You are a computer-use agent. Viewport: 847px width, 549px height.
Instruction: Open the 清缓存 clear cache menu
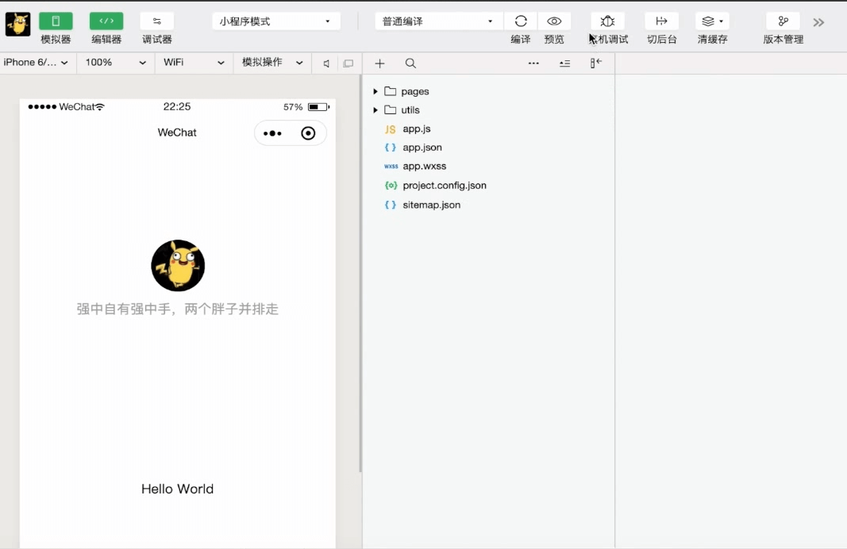tap(713, 21)
